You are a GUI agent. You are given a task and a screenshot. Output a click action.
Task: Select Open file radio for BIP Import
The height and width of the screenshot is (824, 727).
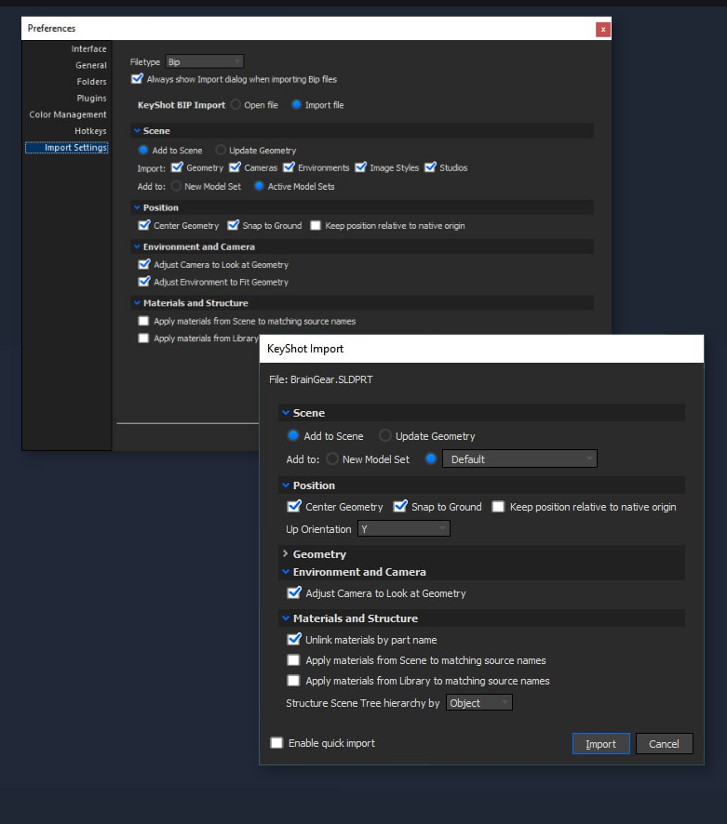[236, 104]
